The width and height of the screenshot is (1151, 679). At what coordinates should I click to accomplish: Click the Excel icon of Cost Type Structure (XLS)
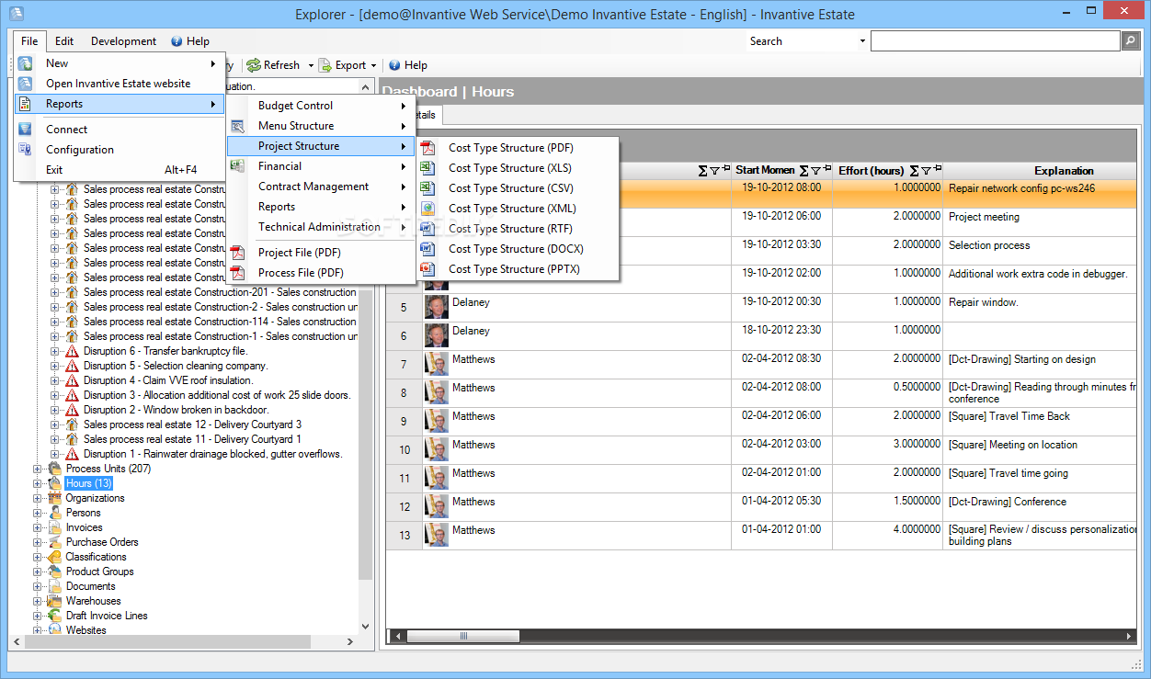click(x=427, y=168)
